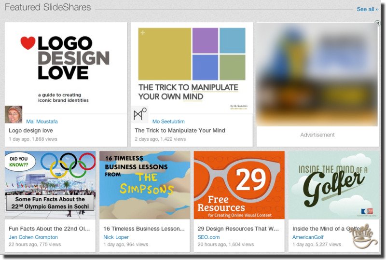Click Mai Moustafa's profile avatar
The image size is (386, 260).
(14, 114)
